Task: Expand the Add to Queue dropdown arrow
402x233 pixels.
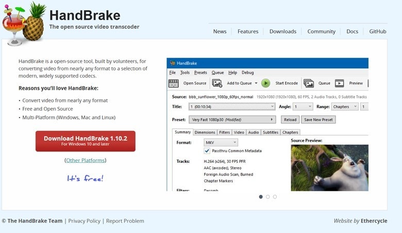Action: click(256, 83)
